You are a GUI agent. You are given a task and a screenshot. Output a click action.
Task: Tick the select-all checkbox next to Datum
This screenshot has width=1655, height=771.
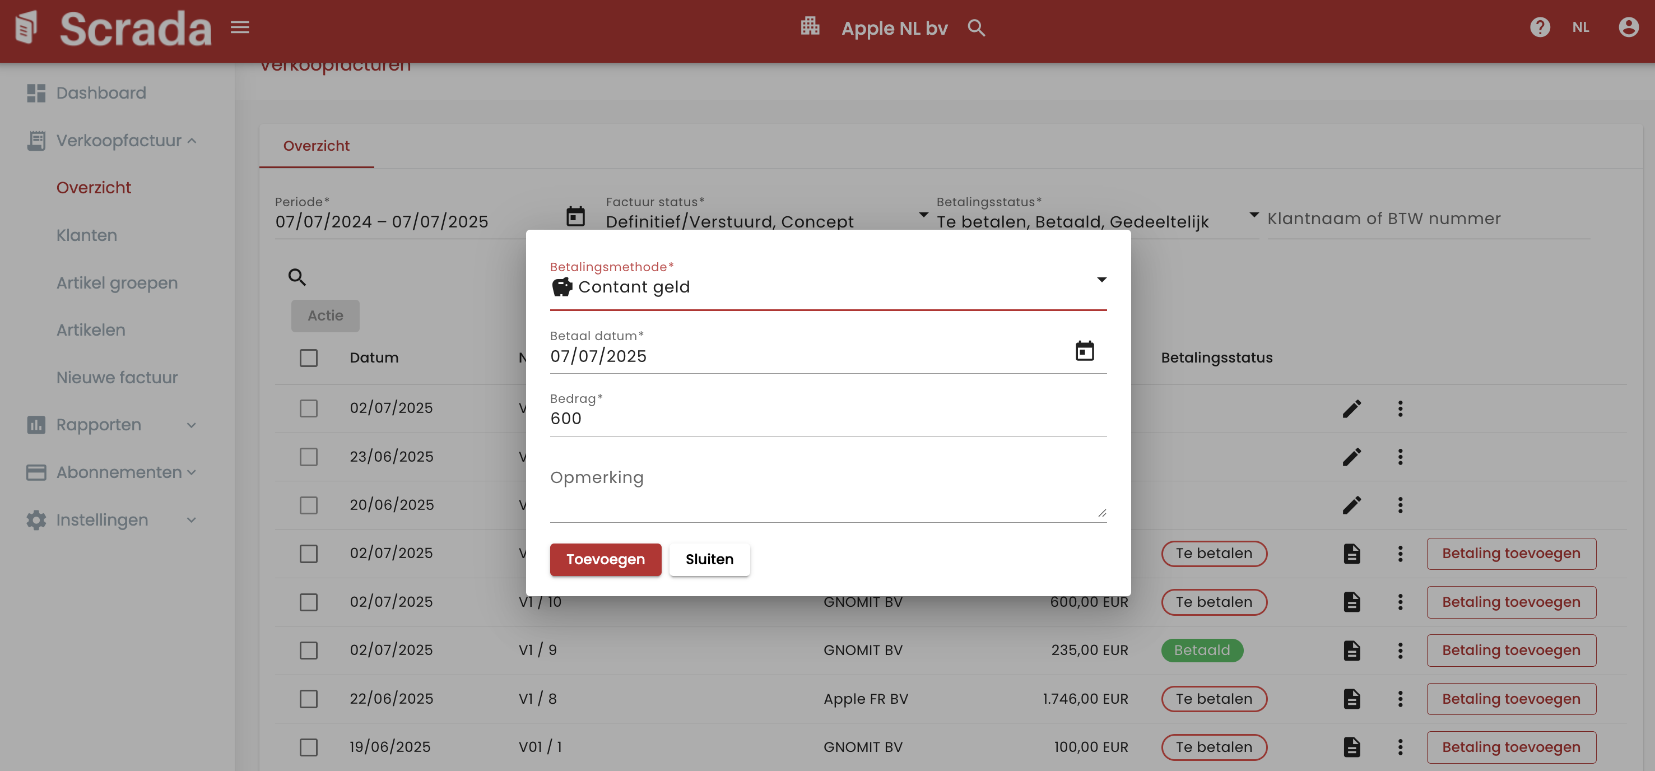click(x=308, y=358)
